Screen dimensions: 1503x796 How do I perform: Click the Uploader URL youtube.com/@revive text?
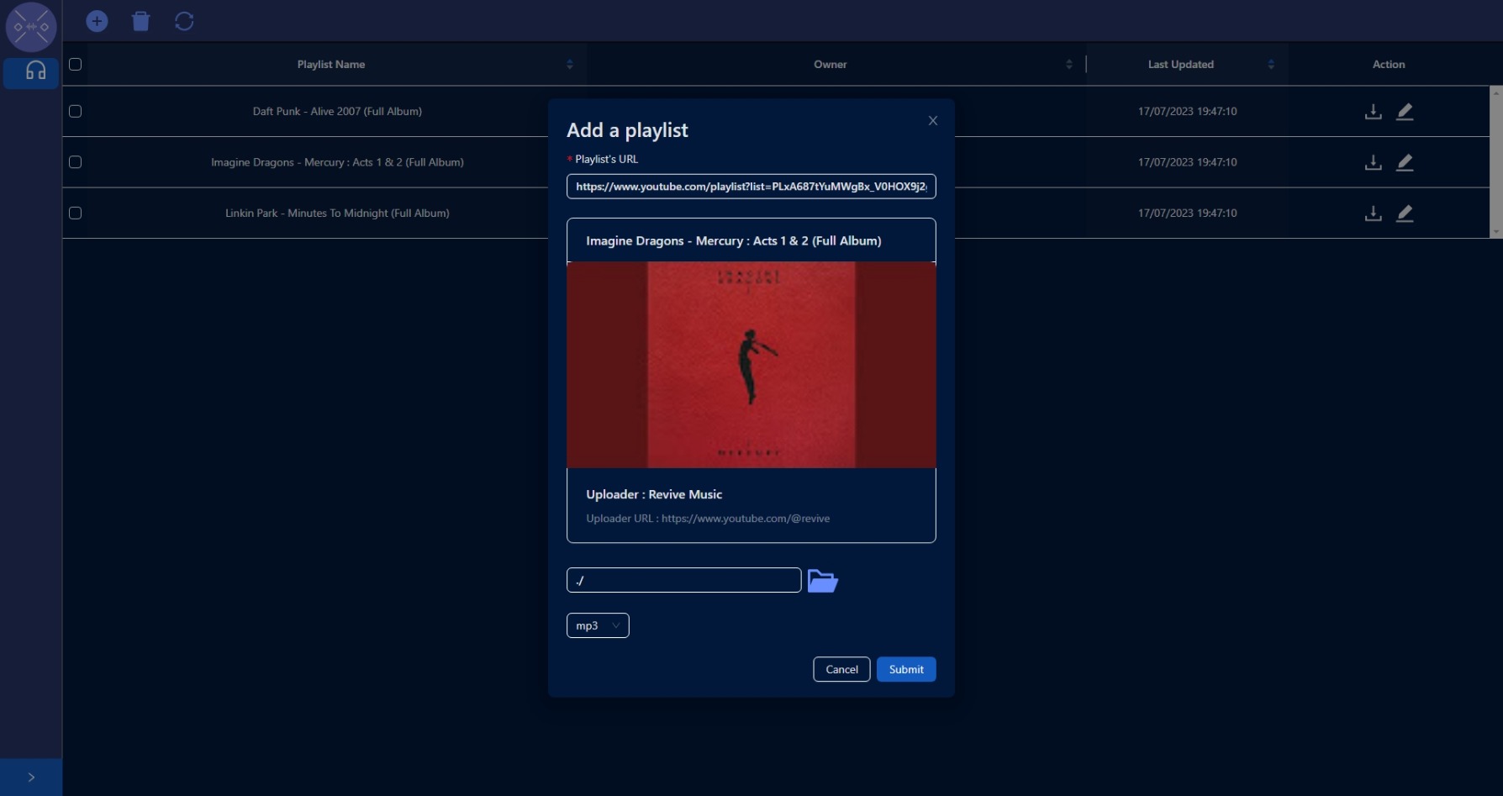708,519
